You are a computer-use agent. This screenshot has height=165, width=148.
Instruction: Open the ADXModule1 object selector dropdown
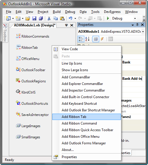[143, 32]
